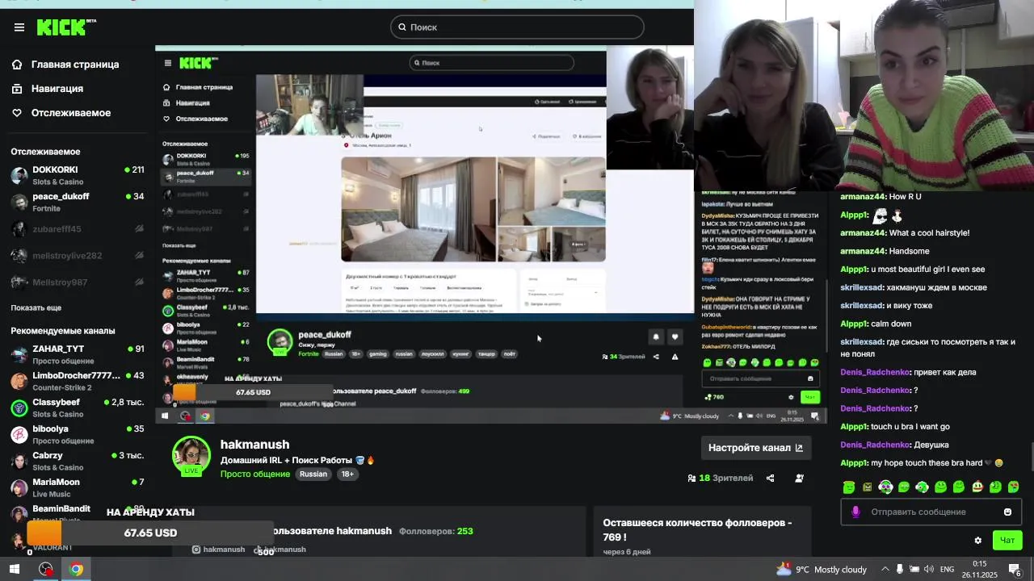This screenshot has width=1034, height=581.
Task: Open the weather widget showing 9°C Mostly cloudy
Action: click(821, 569)
